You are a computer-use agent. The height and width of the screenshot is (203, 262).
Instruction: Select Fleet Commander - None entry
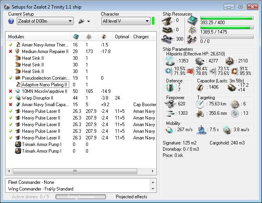[31, 182]
